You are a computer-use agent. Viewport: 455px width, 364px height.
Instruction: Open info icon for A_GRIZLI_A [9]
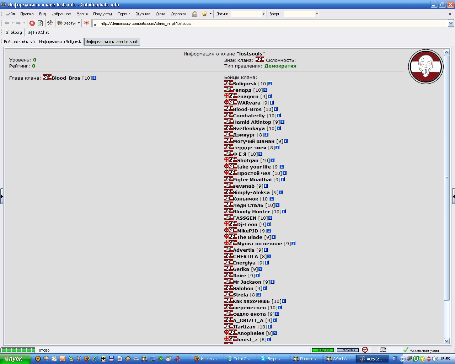coord(274,320)
